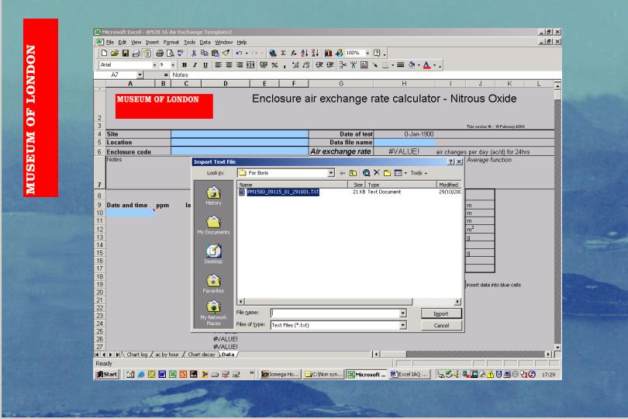The height and width of the screenshot is (419, 628).
Task: Apply currency style
Action: (x=264, y=65)
